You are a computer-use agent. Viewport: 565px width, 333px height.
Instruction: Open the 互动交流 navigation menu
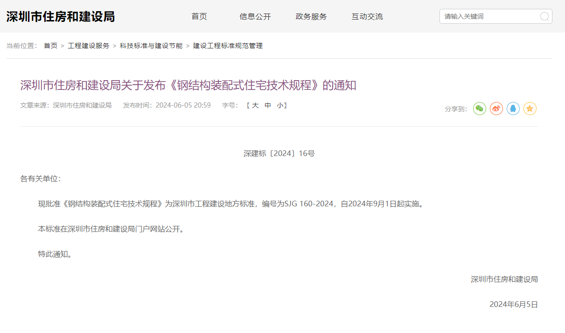pos(367,16)
